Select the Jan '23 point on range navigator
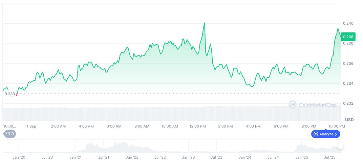This screenshot has height=161, width=363. click(x=188, y=157)
